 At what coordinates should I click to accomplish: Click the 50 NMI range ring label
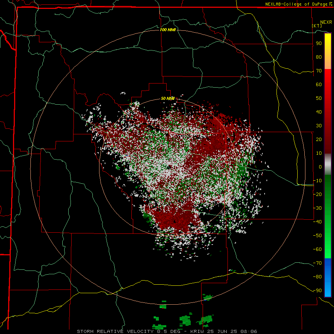click(x=168, y=98)
